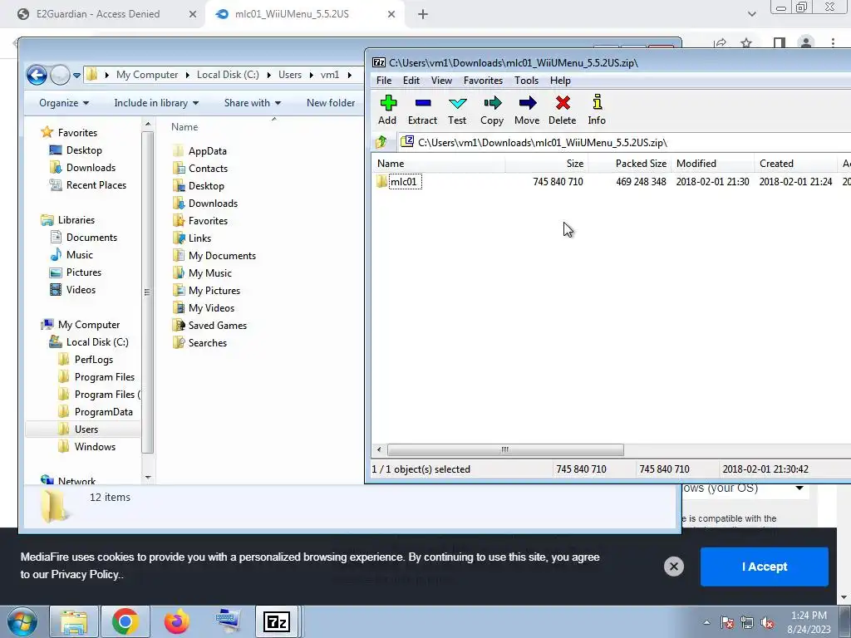Viewport: 851px width, 638px height.
Task: Show hidden tray icons arrow
Action: click(706, 622)
